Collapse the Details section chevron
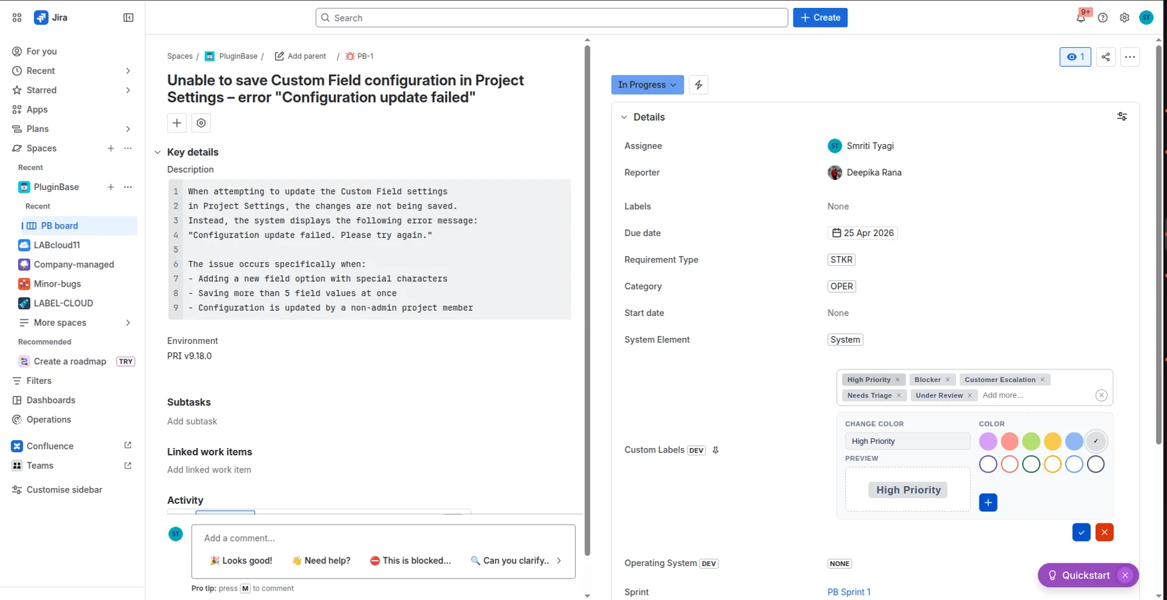 (x=625, y=117)
